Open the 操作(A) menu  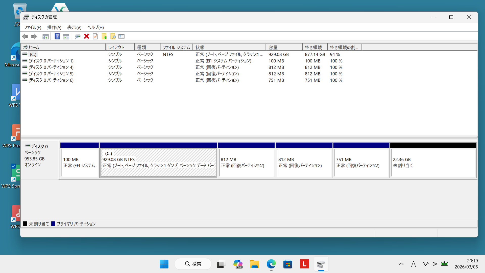pos(54,27)
